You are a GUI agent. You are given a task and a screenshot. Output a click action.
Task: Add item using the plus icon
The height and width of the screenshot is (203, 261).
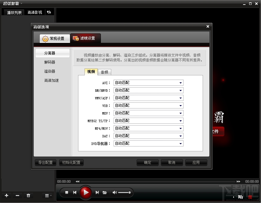(6, 195)
